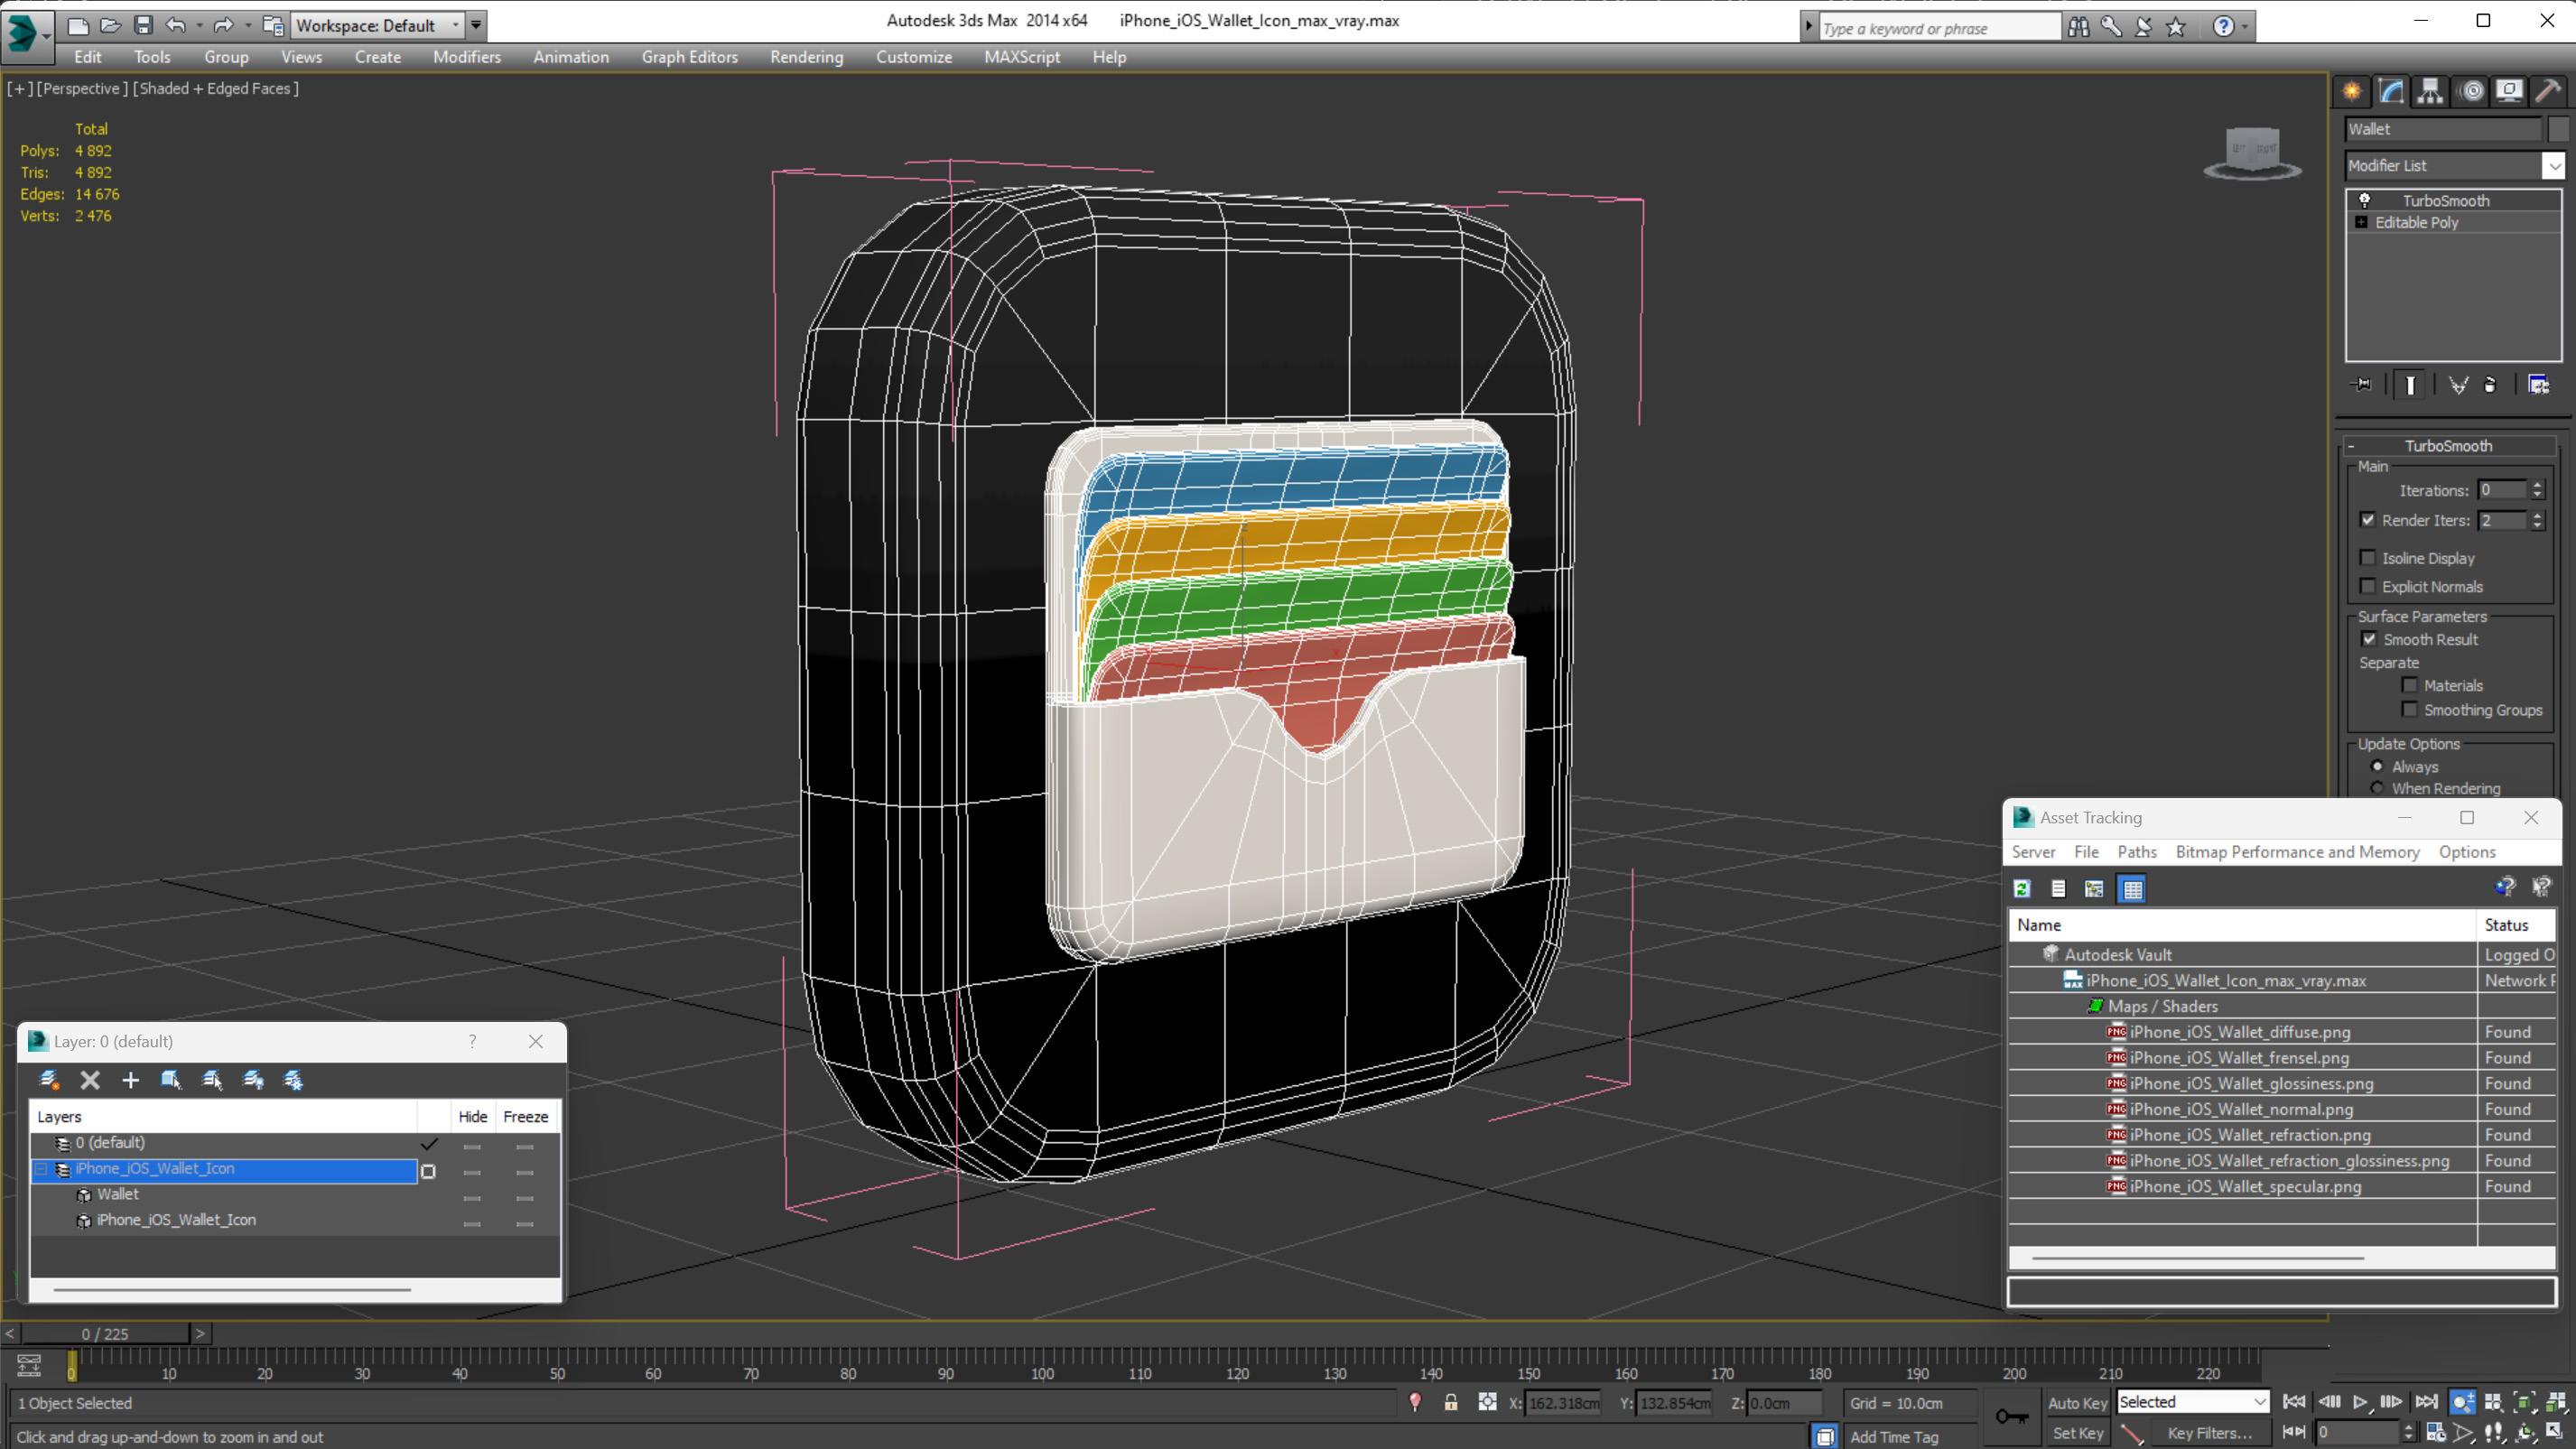Viewport: 2576px width, 1449px height.
Task: Click Add Time Tag
Action: pos(1894,1437)
